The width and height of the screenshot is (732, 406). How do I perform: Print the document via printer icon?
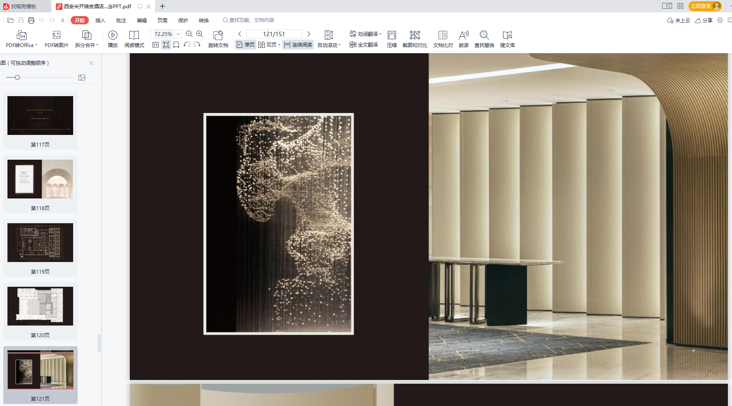click(x=31, y=20)
